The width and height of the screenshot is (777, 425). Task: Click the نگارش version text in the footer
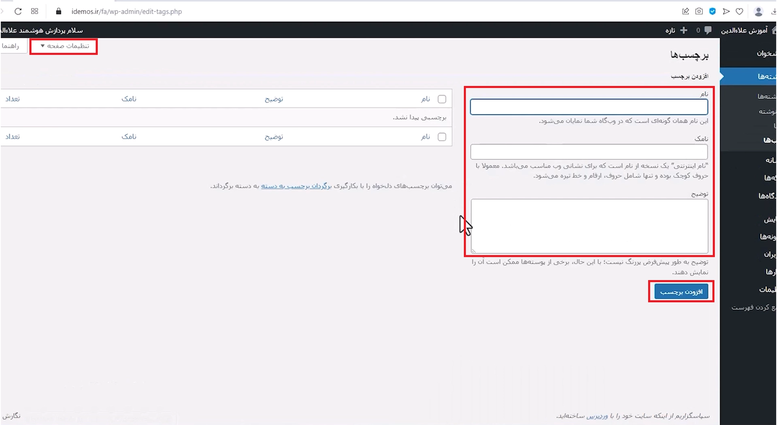click(x=11, y=416)
